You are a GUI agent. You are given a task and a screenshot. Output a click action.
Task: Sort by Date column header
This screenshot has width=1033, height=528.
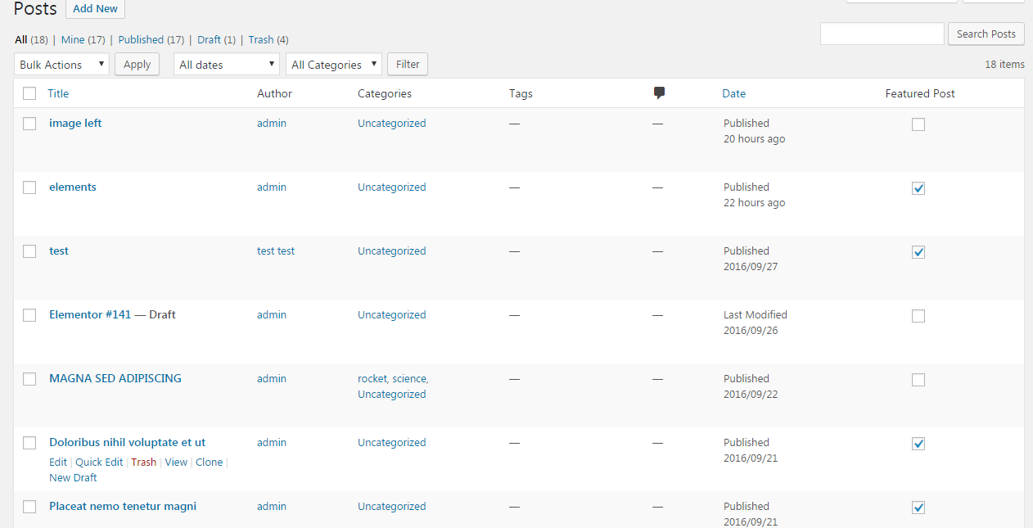point(733,93)
